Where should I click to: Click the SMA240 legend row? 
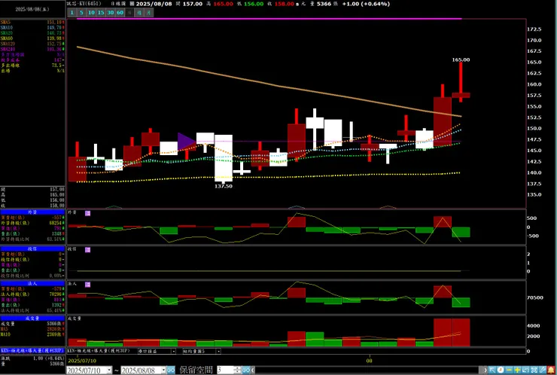pyautogui.click(x=32, y=49)
